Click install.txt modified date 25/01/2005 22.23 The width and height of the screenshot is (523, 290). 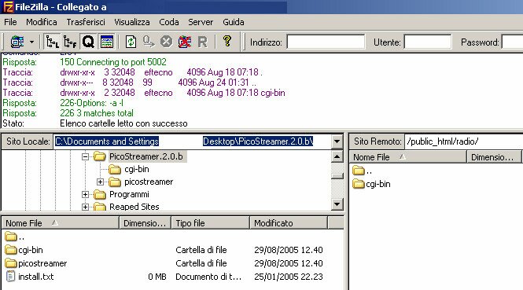click(x=289, y=277)
